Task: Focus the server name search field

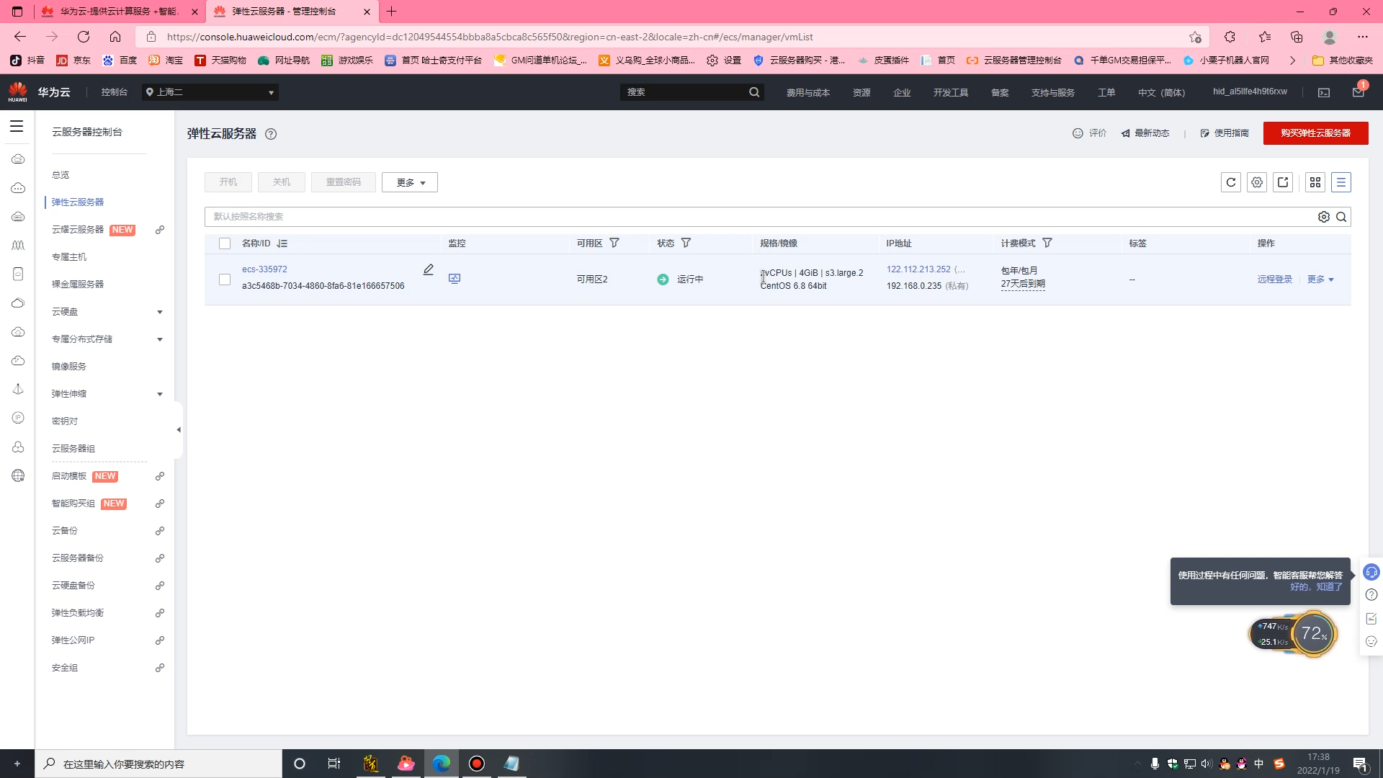Action: pyautogui.click(x=760, y=217)
